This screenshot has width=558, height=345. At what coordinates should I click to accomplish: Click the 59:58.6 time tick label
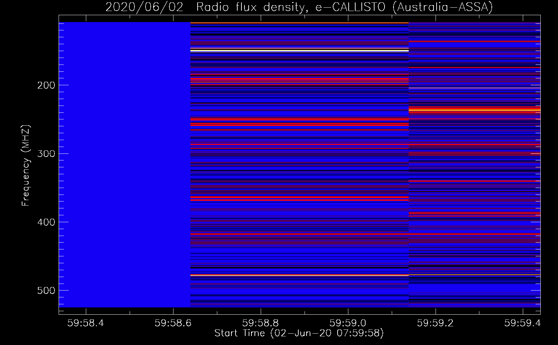tap(173, 323)
